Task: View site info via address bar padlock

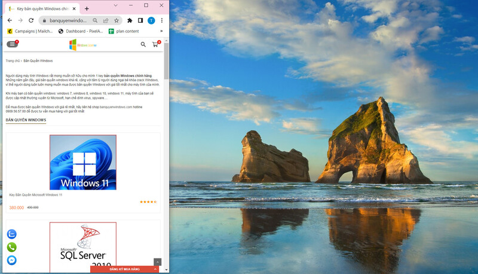Action: click(x=44, y=20)
